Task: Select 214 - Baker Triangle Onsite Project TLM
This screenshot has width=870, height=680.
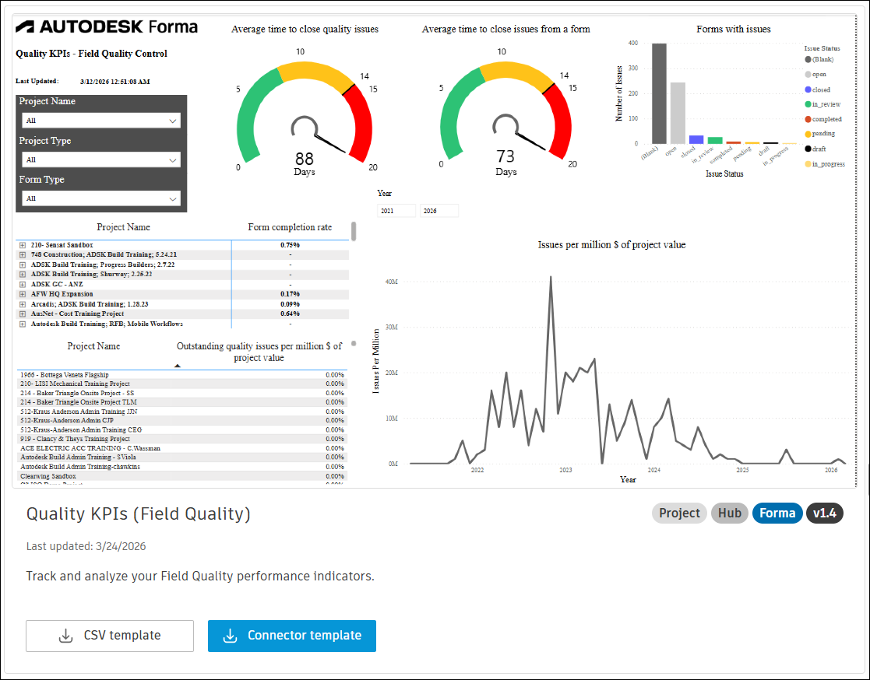Action: [182, 402]
